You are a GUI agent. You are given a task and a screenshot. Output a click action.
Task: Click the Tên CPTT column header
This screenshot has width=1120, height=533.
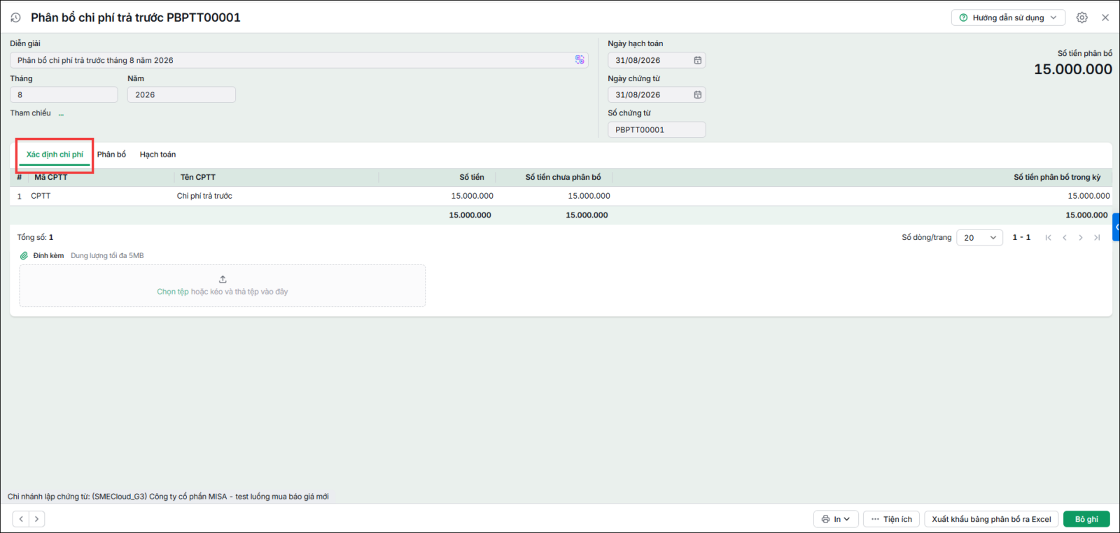[197, 177]
